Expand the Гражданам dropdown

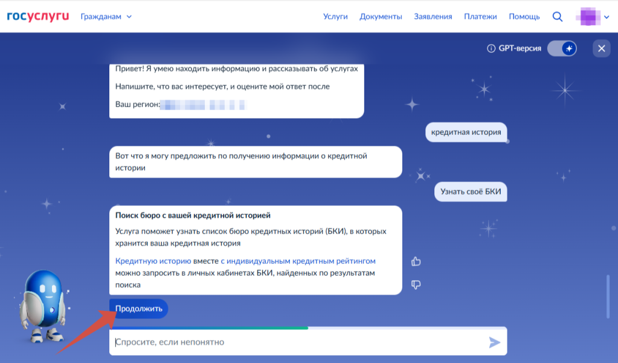pos(106,16)
